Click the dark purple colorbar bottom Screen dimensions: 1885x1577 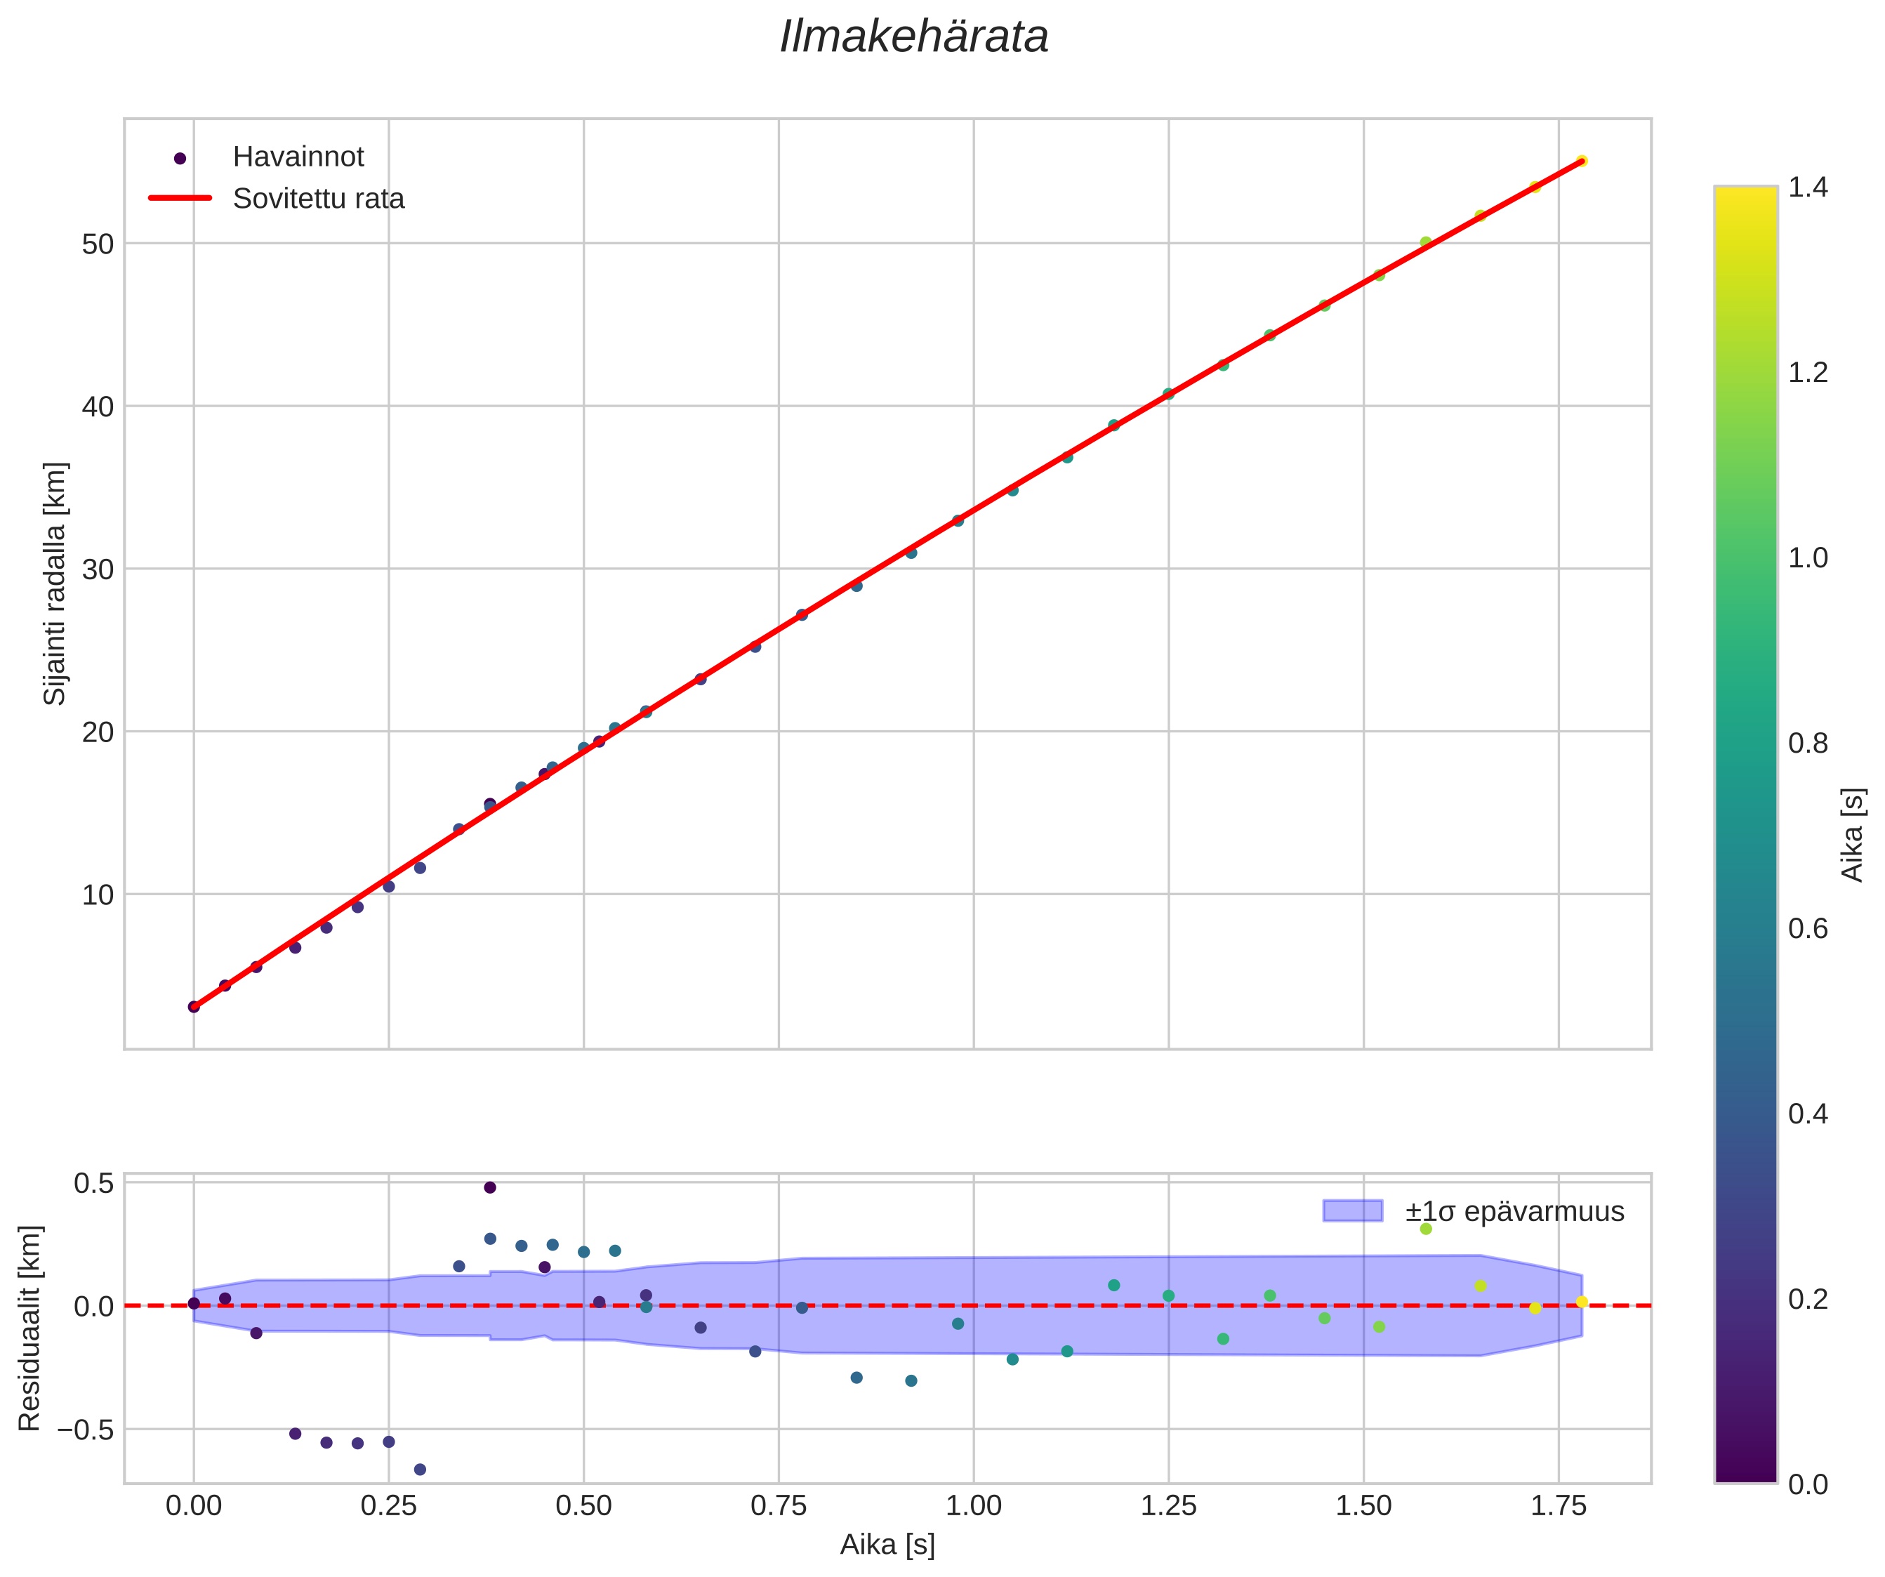click(1745, 1472)
